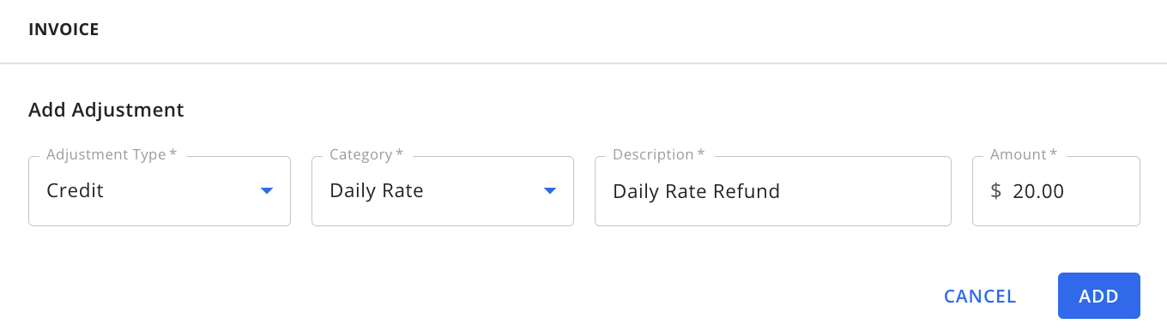Click the Amount field label
Image resolution: width=1167 pixels, height=336 pixels.
tap(1024, 155)
